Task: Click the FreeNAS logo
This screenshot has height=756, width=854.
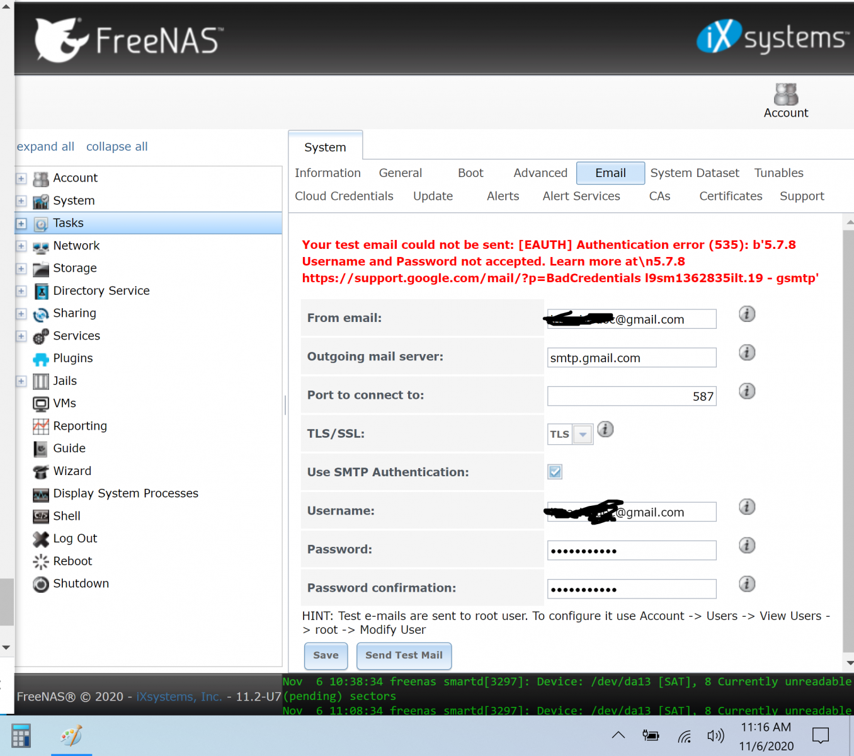Action: (129, 40)
